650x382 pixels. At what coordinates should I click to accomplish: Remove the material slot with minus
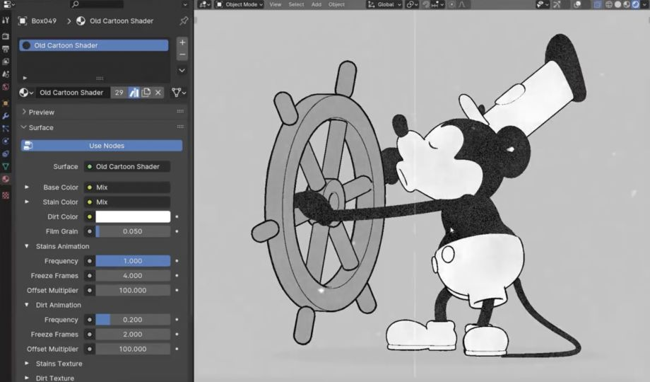182,54
